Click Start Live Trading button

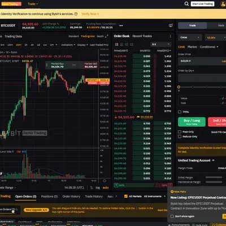(x=203, y=4)
